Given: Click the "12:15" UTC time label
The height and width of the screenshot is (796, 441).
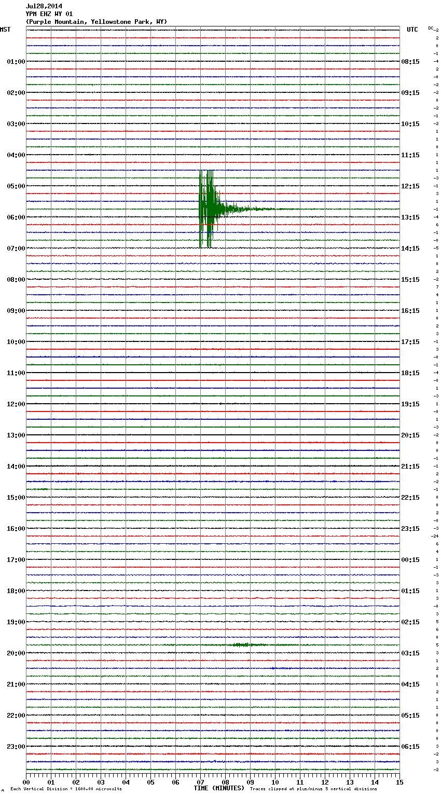Looking at the screenshot, I should [x=410, y=186].
